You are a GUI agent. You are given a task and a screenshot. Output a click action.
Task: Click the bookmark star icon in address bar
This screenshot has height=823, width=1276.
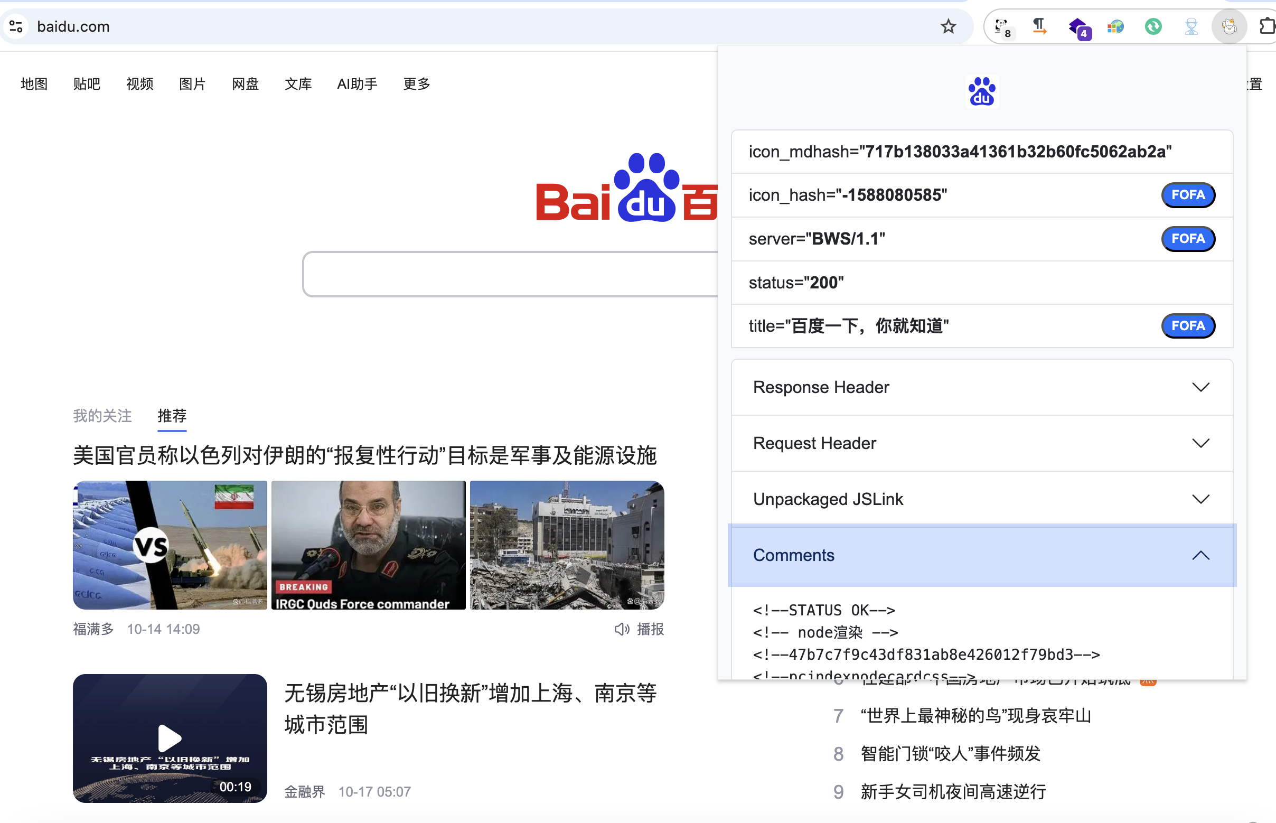[x=948, y=26]
